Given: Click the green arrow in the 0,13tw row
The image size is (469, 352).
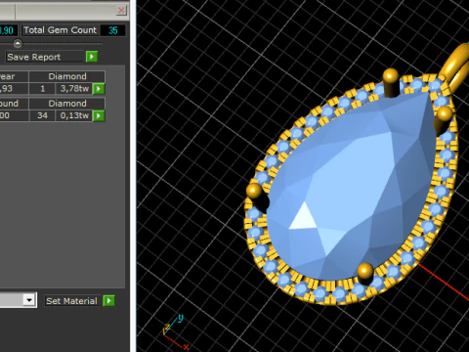Looking at the screenshot, I should click(x=99, y=115).
